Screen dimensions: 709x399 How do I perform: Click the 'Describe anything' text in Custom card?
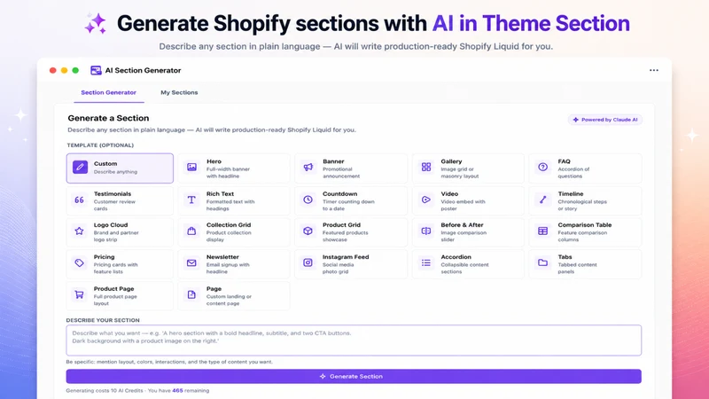click(x=116, y=172)
